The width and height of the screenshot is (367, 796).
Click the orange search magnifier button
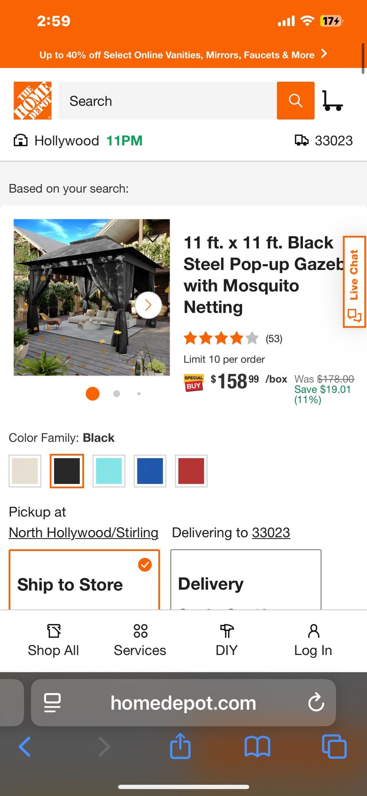point(295,101)
